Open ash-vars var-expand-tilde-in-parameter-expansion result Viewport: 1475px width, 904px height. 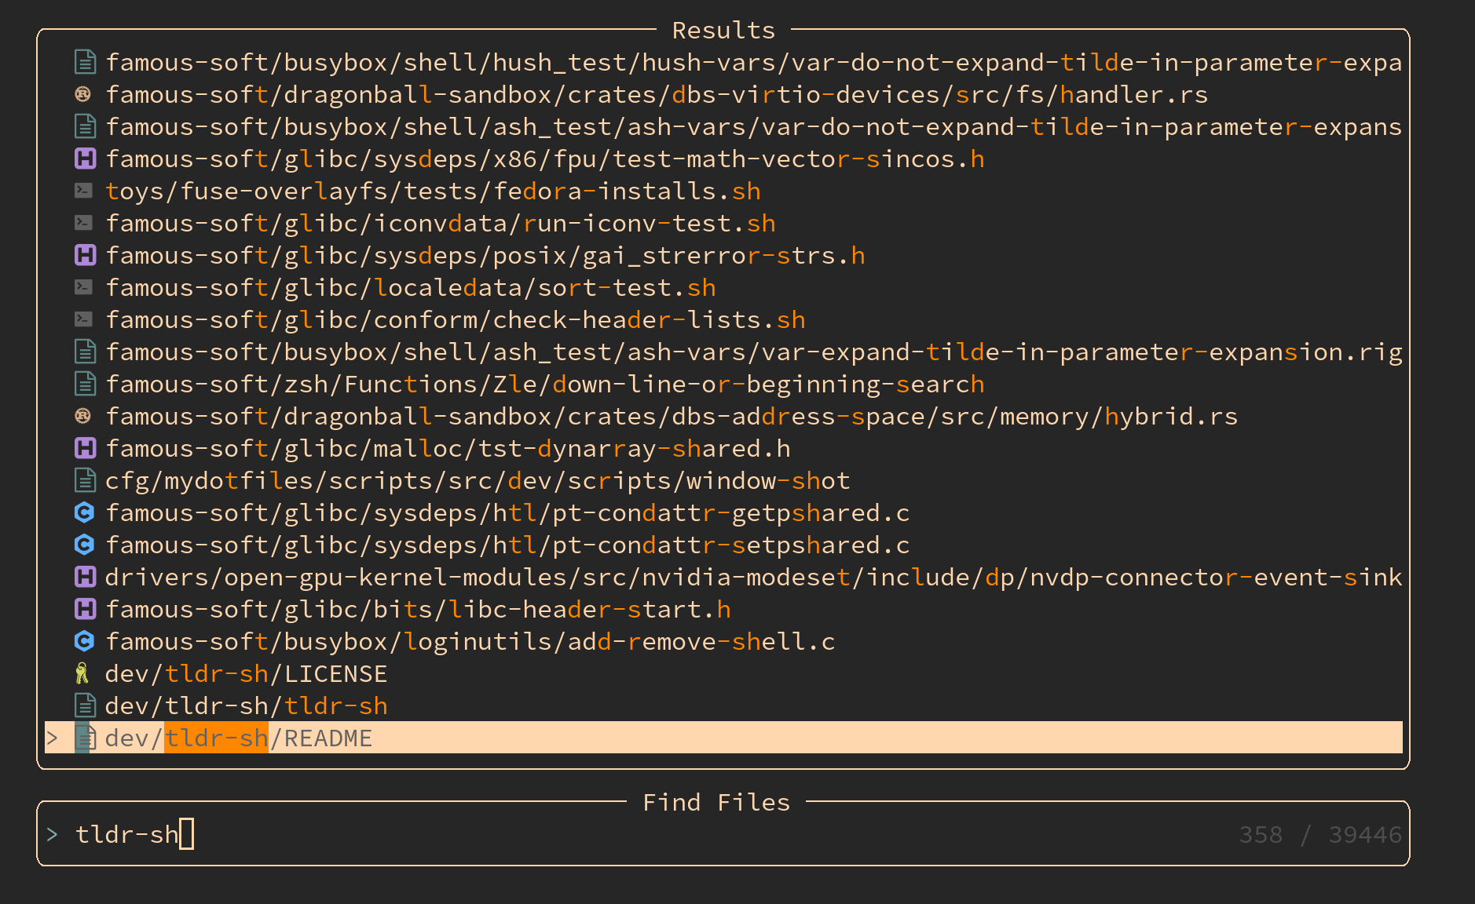tap(723, 352)
